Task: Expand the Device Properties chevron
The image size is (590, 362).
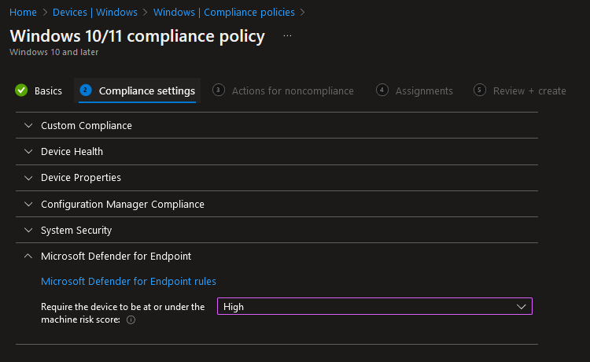Action: 28,178
